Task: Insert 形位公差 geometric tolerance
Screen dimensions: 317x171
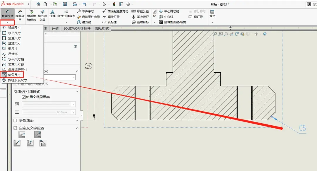Action: click(140, 11)
